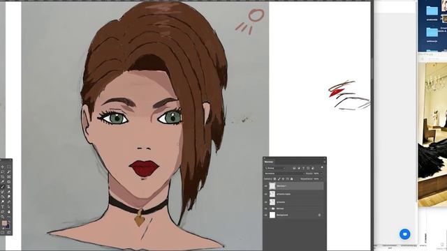Viewport: 447px width, 251px height.
Task: Select the Rectangular Marquee tool
Action: click(x=9, y=167)
